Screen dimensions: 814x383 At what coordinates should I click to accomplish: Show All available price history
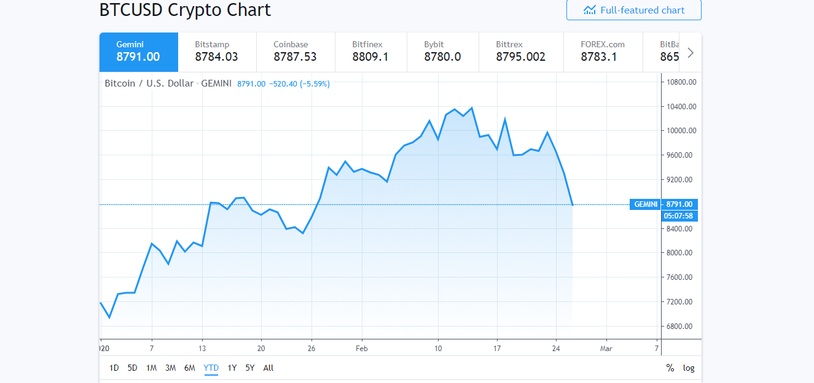click(x=268, y=368)
